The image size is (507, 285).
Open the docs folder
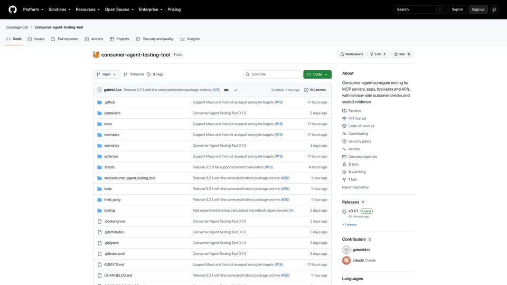click(x=108, y=123)
